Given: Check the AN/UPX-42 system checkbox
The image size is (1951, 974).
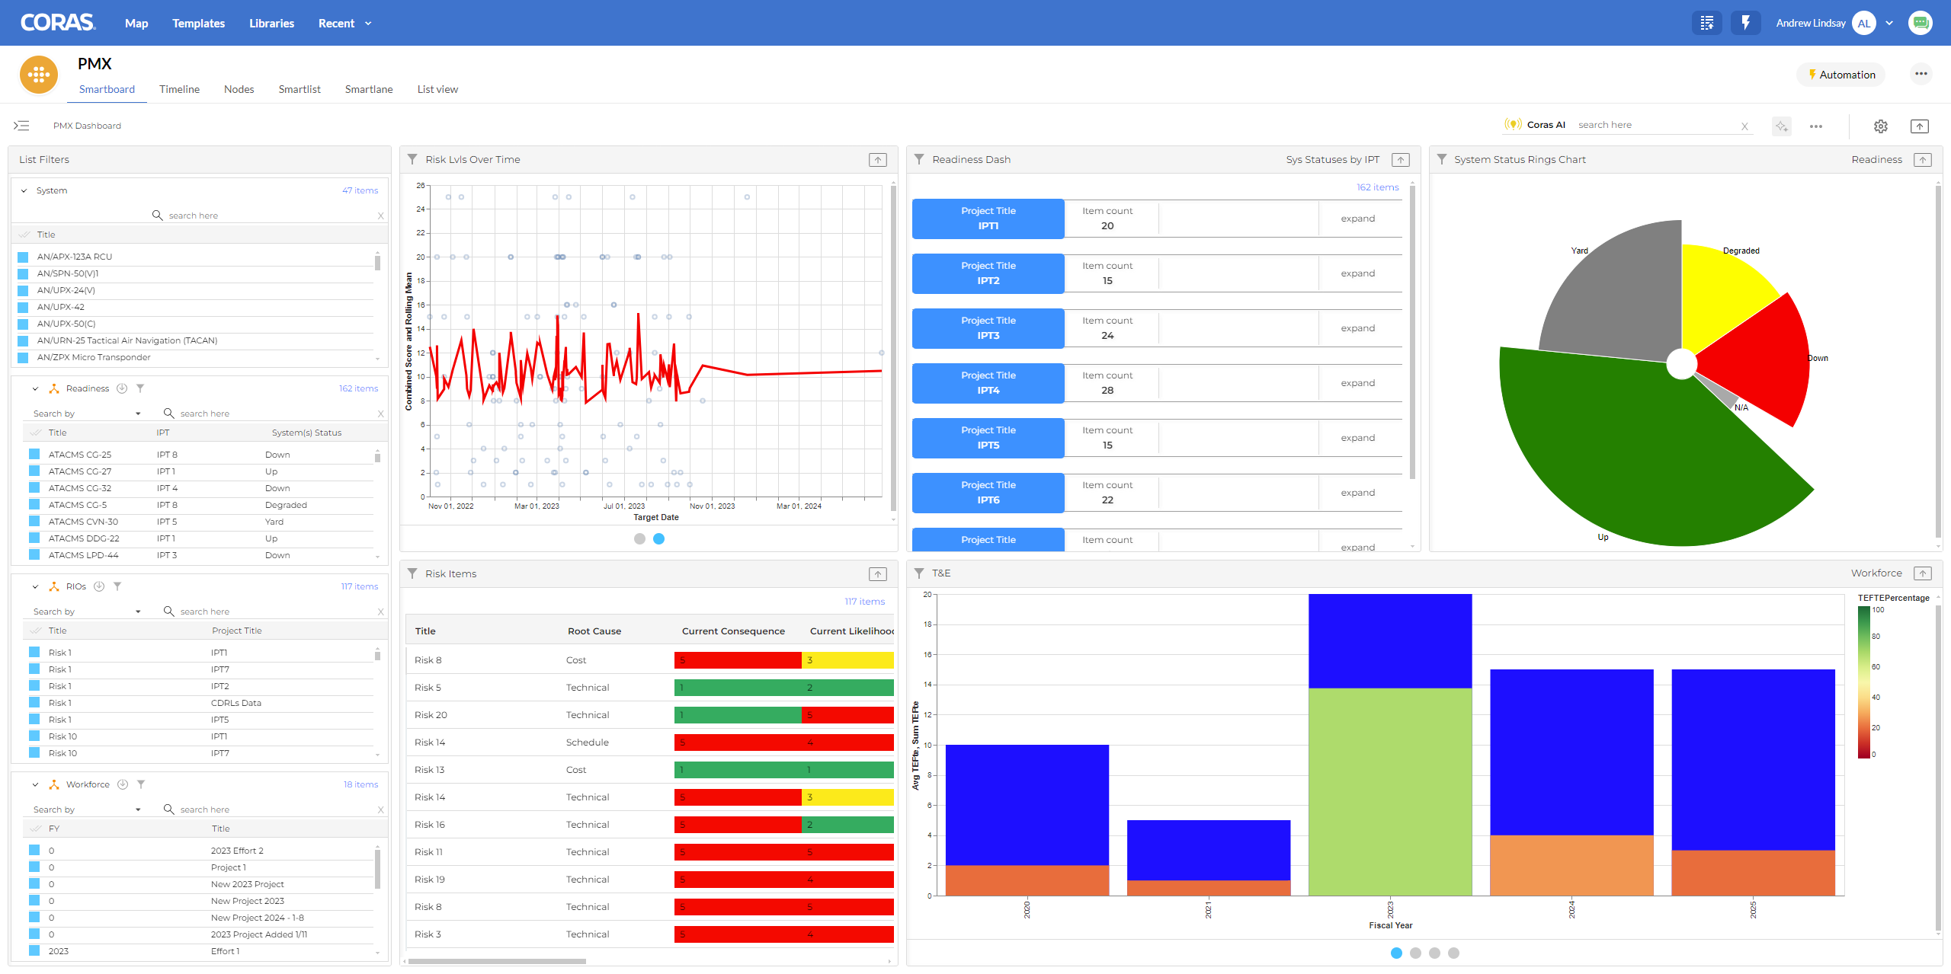Looking at the screenshot, I should [x=24, y=307].
